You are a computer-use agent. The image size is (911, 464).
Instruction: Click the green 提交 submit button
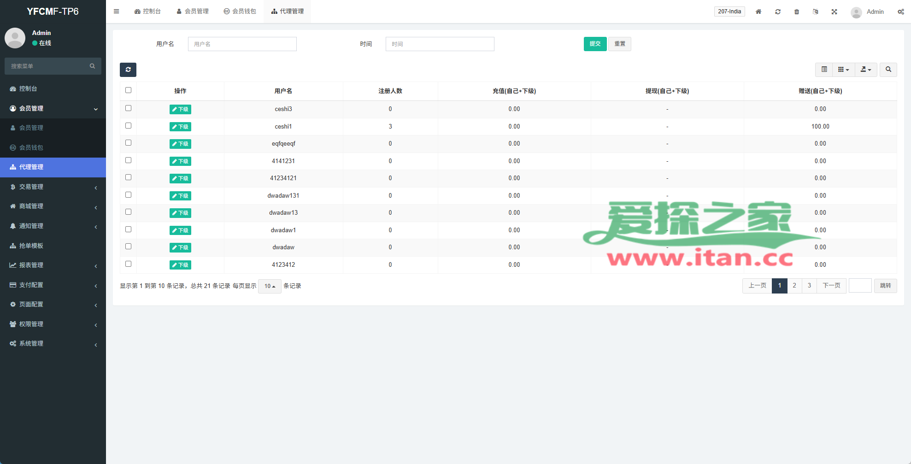595,44
